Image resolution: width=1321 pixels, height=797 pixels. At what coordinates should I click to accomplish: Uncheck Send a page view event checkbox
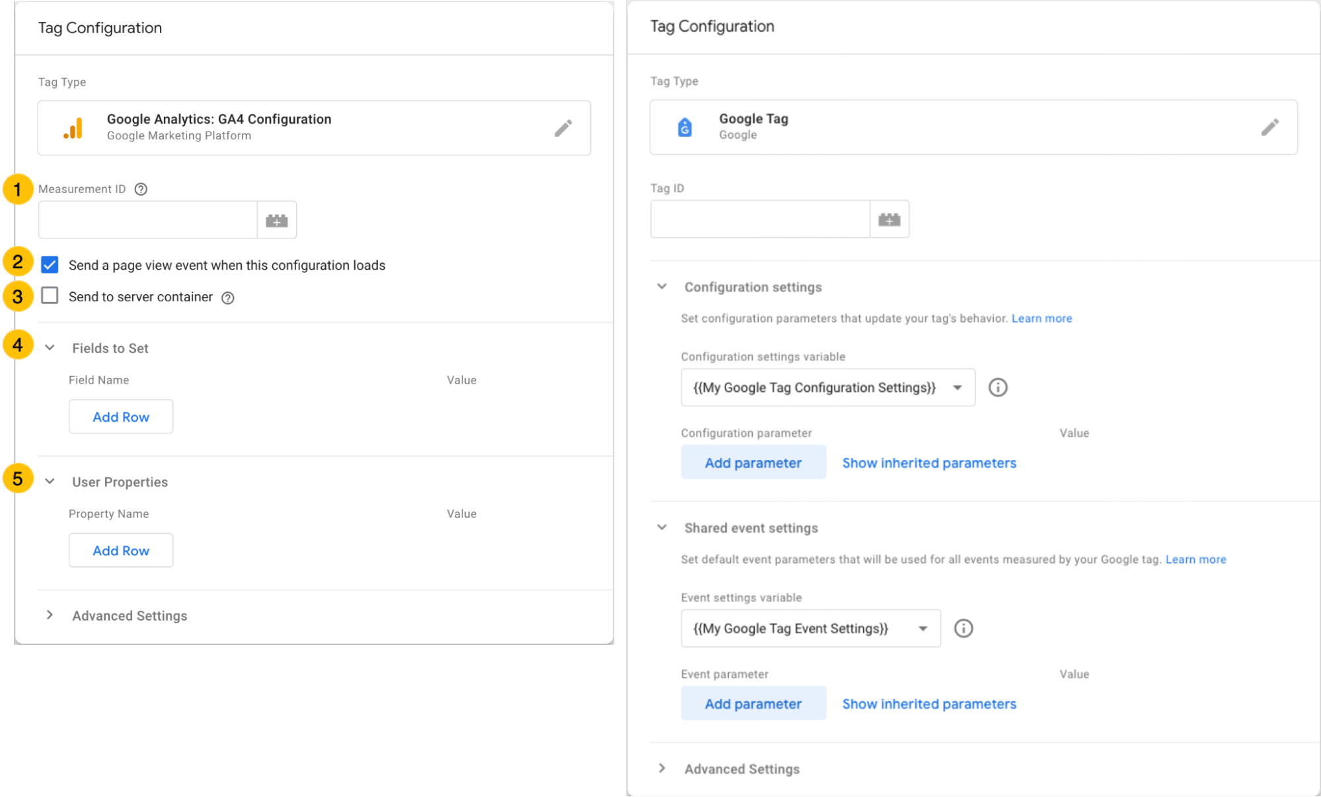click(x=50, y=265)
